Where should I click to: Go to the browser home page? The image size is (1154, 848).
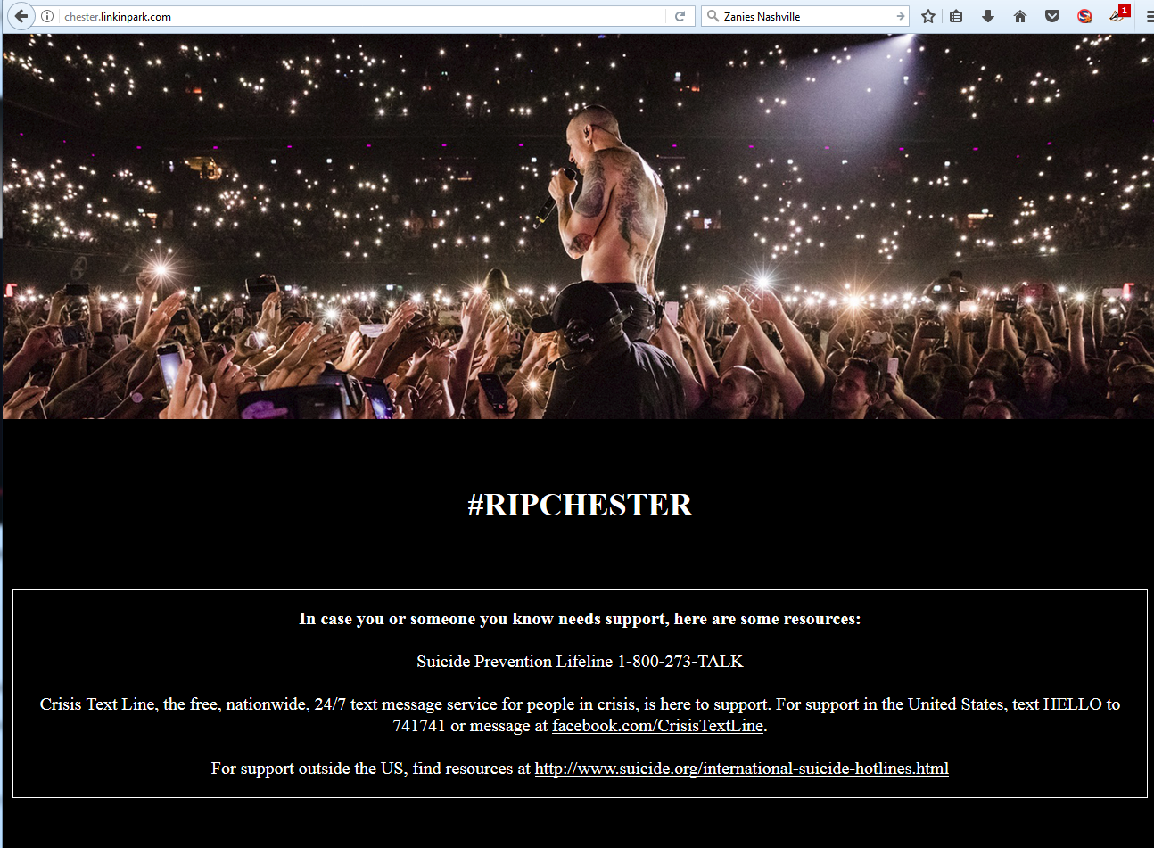[x=1020, y=16]
